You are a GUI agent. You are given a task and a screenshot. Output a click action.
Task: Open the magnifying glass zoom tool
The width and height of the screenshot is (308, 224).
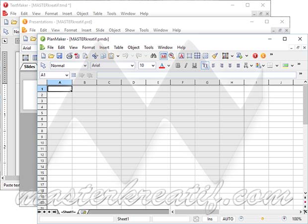(172, 56)
